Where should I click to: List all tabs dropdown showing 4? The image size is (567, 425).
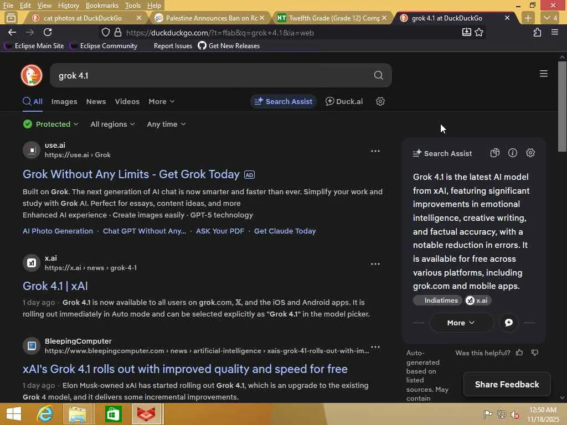pos(550,18)
